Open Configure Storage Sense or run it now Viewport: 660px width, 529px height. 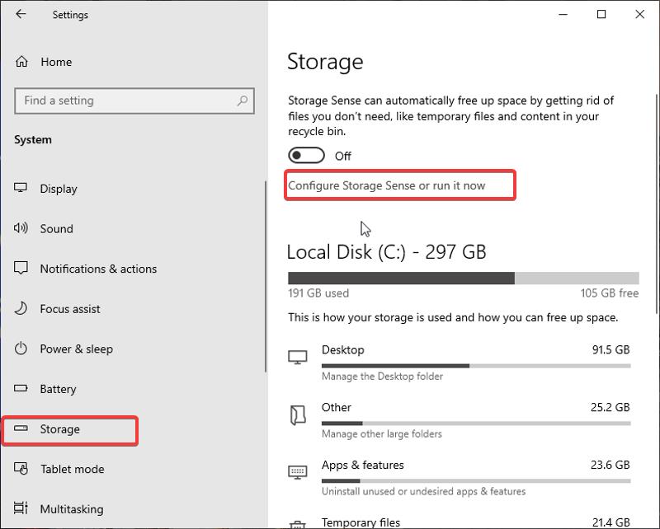point(387,185)
